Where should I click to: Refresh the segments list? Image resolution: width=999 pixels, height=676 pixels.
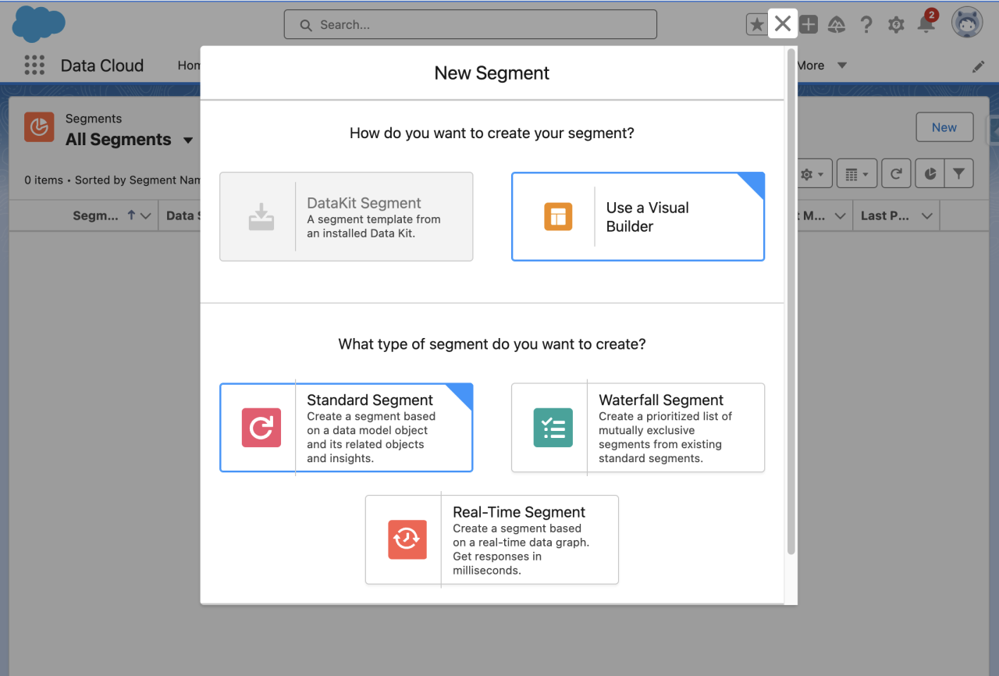tap(896, 174)
